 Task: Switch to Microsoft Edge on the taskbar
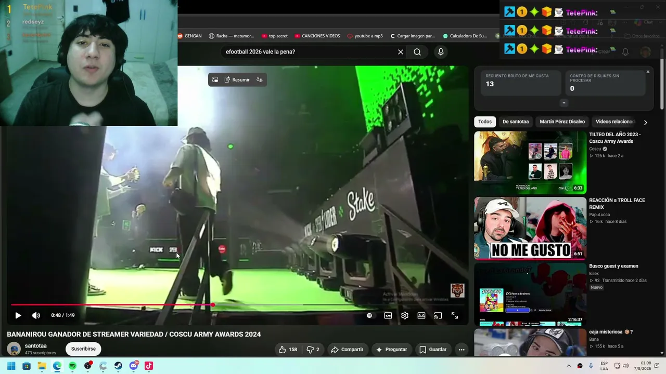point(57,366)
